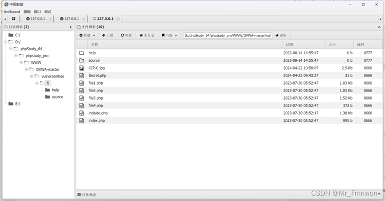
Task: Click the file1.php file icon
Action: 82,83
